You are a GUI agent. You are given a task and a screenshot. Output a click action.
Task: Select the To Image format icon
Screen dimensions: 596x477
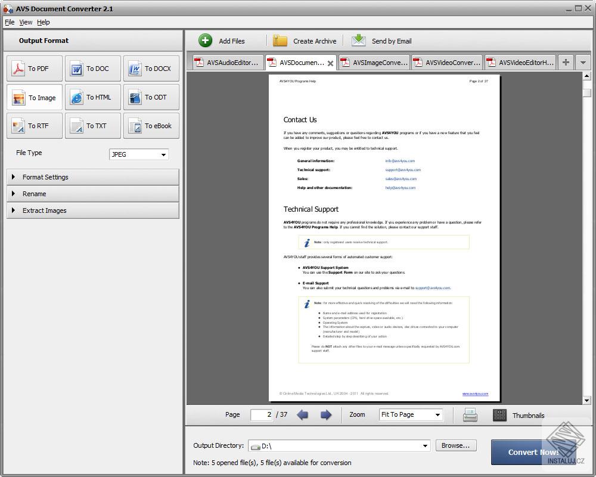pyautogui.click(x=34, y=97)
